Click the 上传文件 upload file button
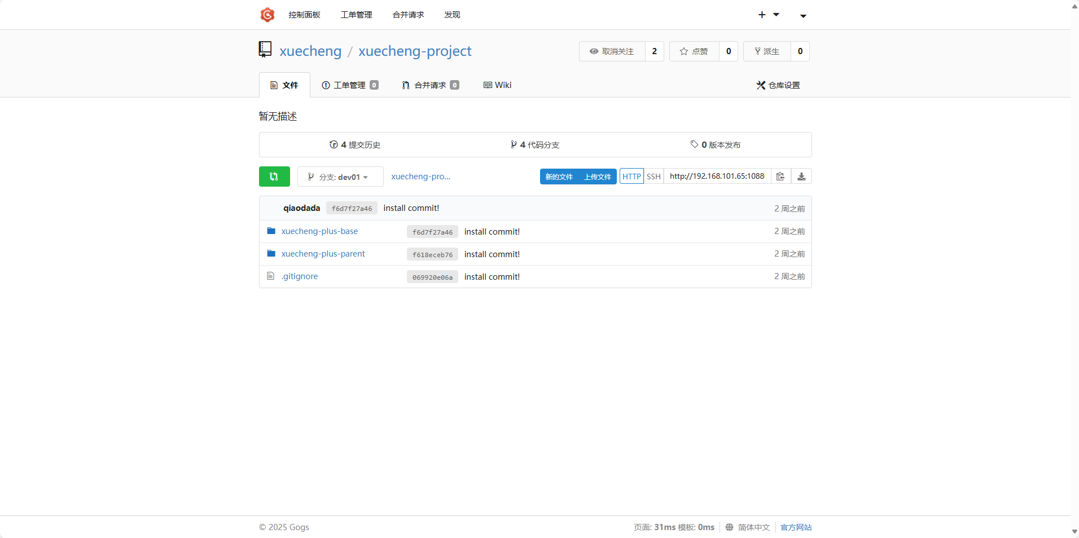This screenshot has height=538, width=1079. point(598,177)
